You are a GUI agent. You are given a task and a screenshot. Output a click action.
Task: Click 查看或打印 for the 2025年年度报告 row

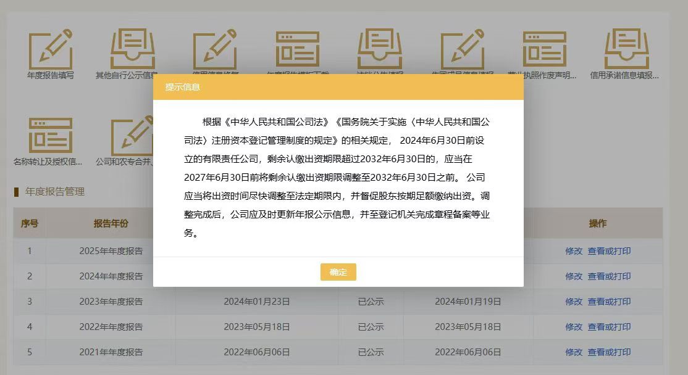pos(609,251)
